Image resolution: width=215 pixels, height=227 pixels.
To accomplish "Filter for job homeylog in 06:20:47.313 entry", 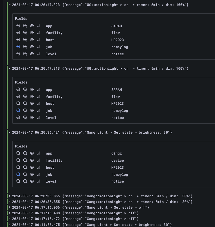I will pos(18,110).
